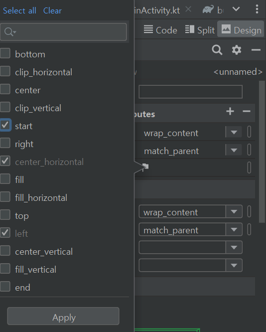This screenshot has height=332, width=266.
Task: Hide the Attributes panel
Action: coord(256,50)
